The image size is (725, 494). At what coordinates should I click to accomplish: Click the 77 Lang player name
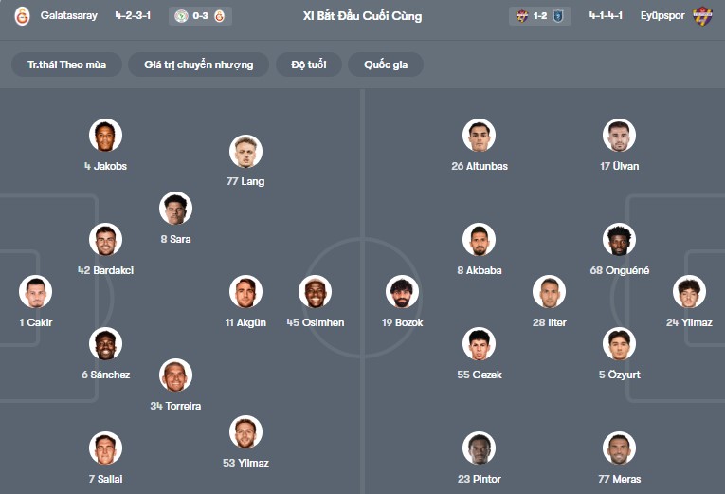click(x=245, y=181)
